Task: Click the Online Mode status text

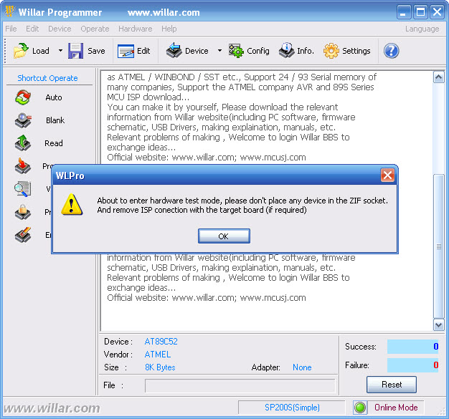Action: tap(396, 408)
